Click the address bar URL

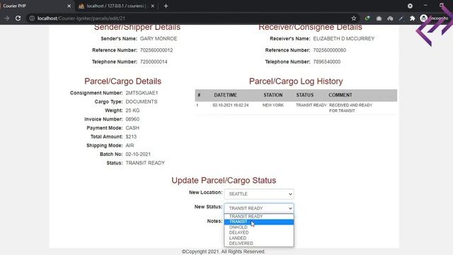pyautogui.click(x=81, y=18)
